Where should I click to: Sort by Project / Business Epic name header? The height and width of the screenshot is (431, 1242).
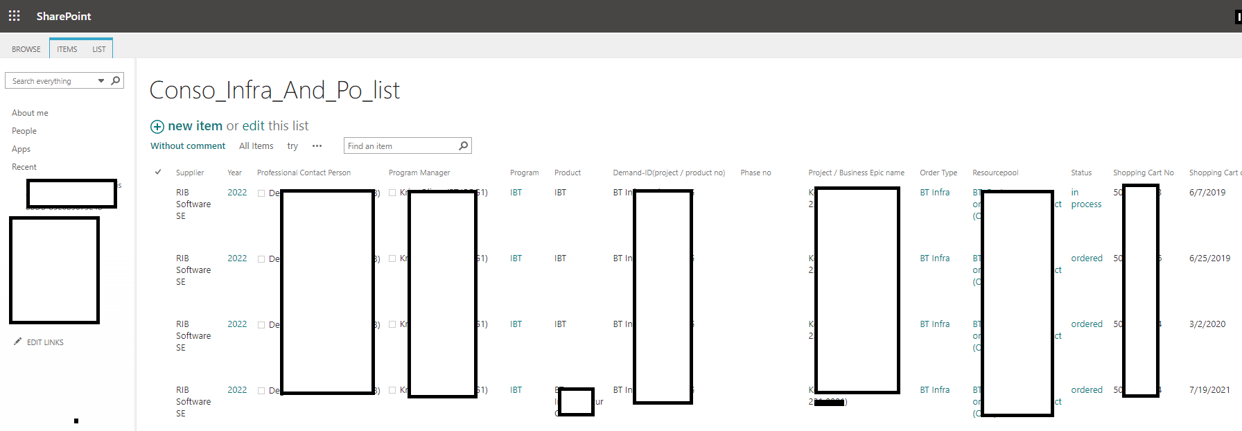(x=856, y=173)
